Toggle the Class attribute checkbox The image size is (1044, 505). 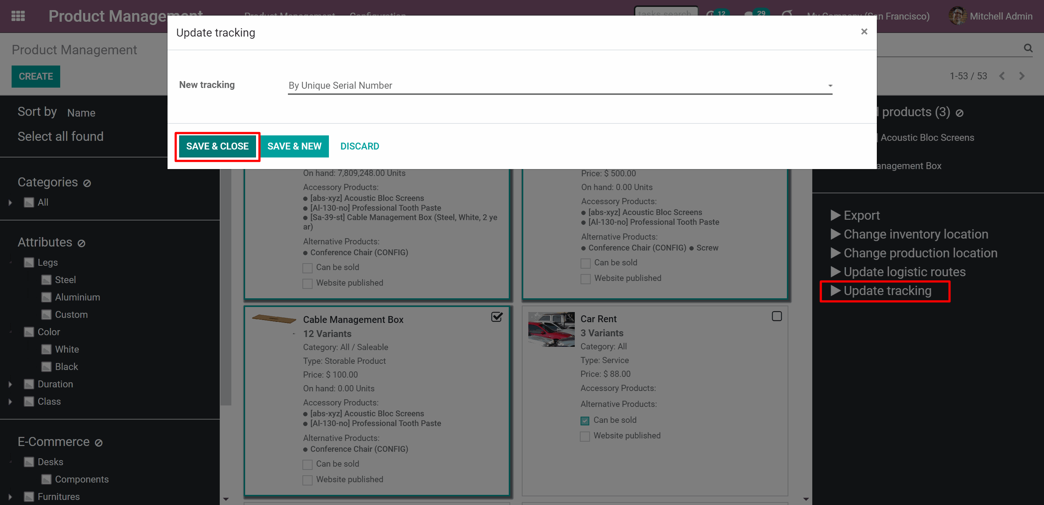coord(29,402)
